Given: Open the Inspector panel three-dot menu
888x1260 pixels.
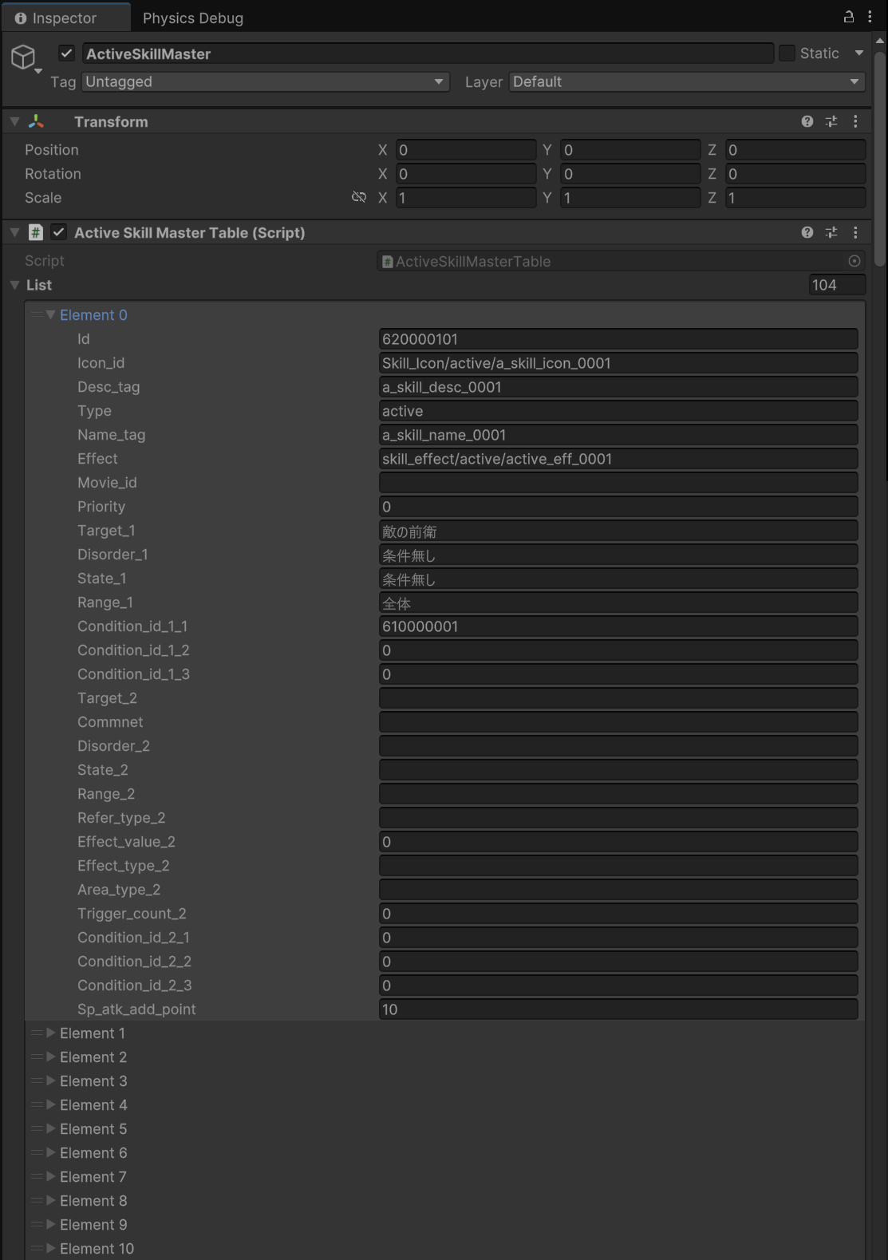Looking at the screenshot, I should coord(870,17).
